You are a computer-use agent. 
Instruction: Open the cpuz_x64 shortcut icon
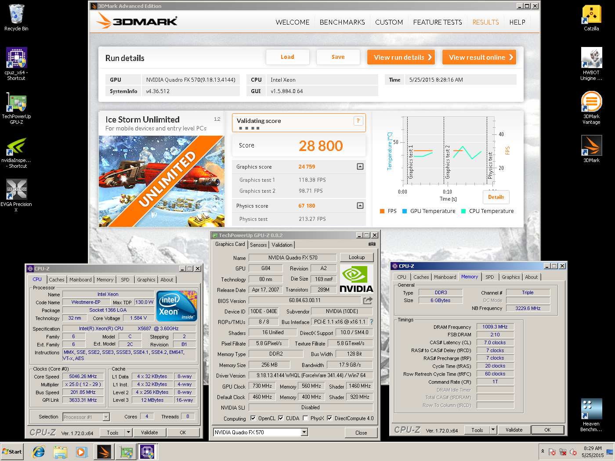coord(16,64)
